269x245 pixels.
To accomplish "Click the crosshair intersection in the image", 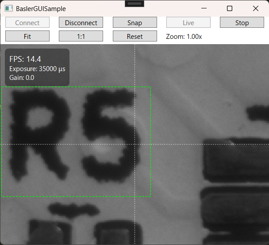I will (134, 144).
